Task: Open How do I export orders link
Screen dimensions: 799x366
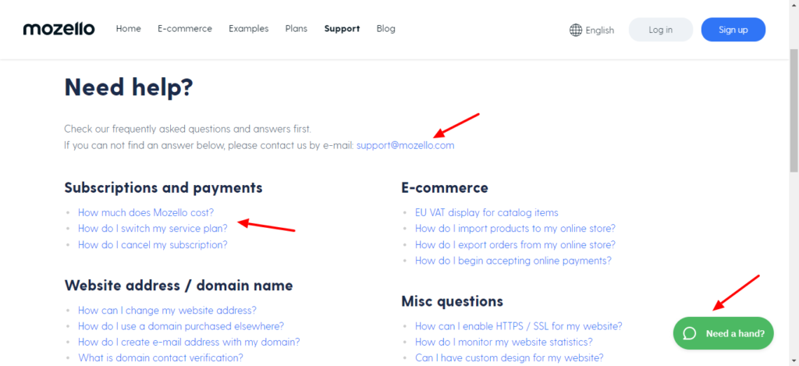Action: tap(515, 245)
